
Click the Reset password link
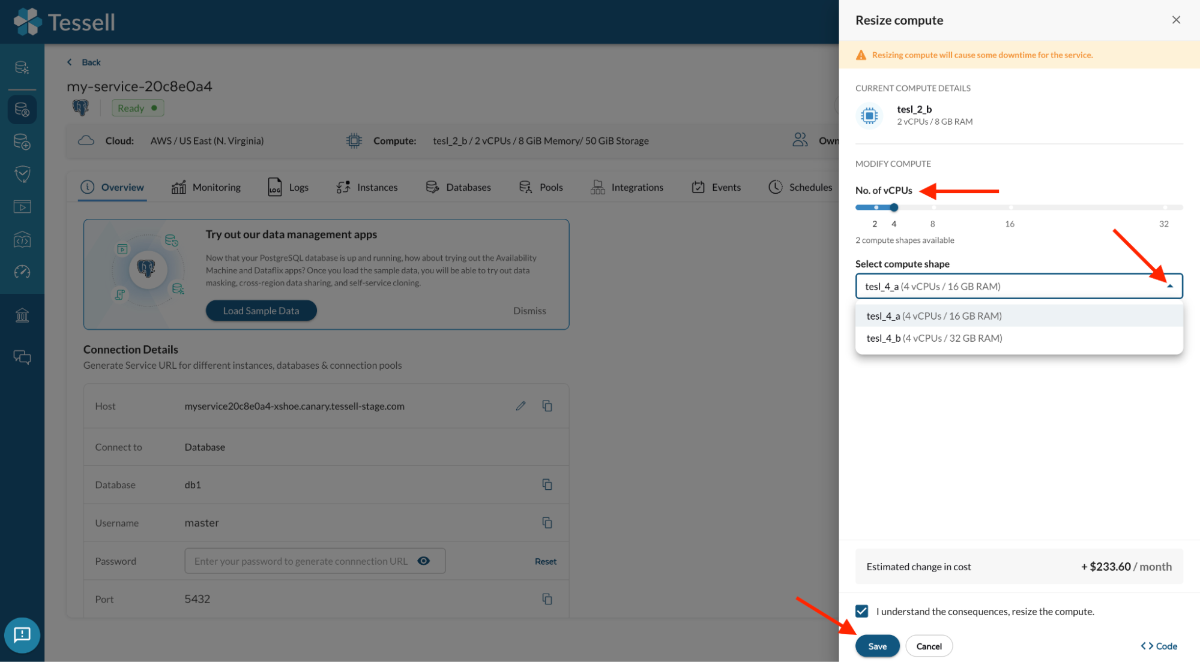[546, 561]
